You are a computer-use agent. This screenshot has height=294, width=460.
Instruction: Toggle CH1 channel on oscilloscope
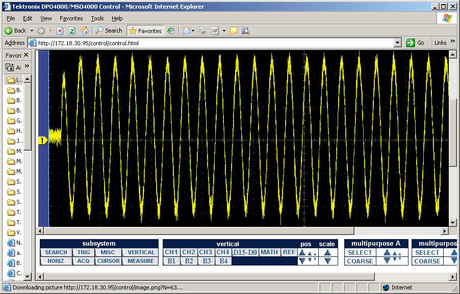pyautogui.click(x=171, y=252)
